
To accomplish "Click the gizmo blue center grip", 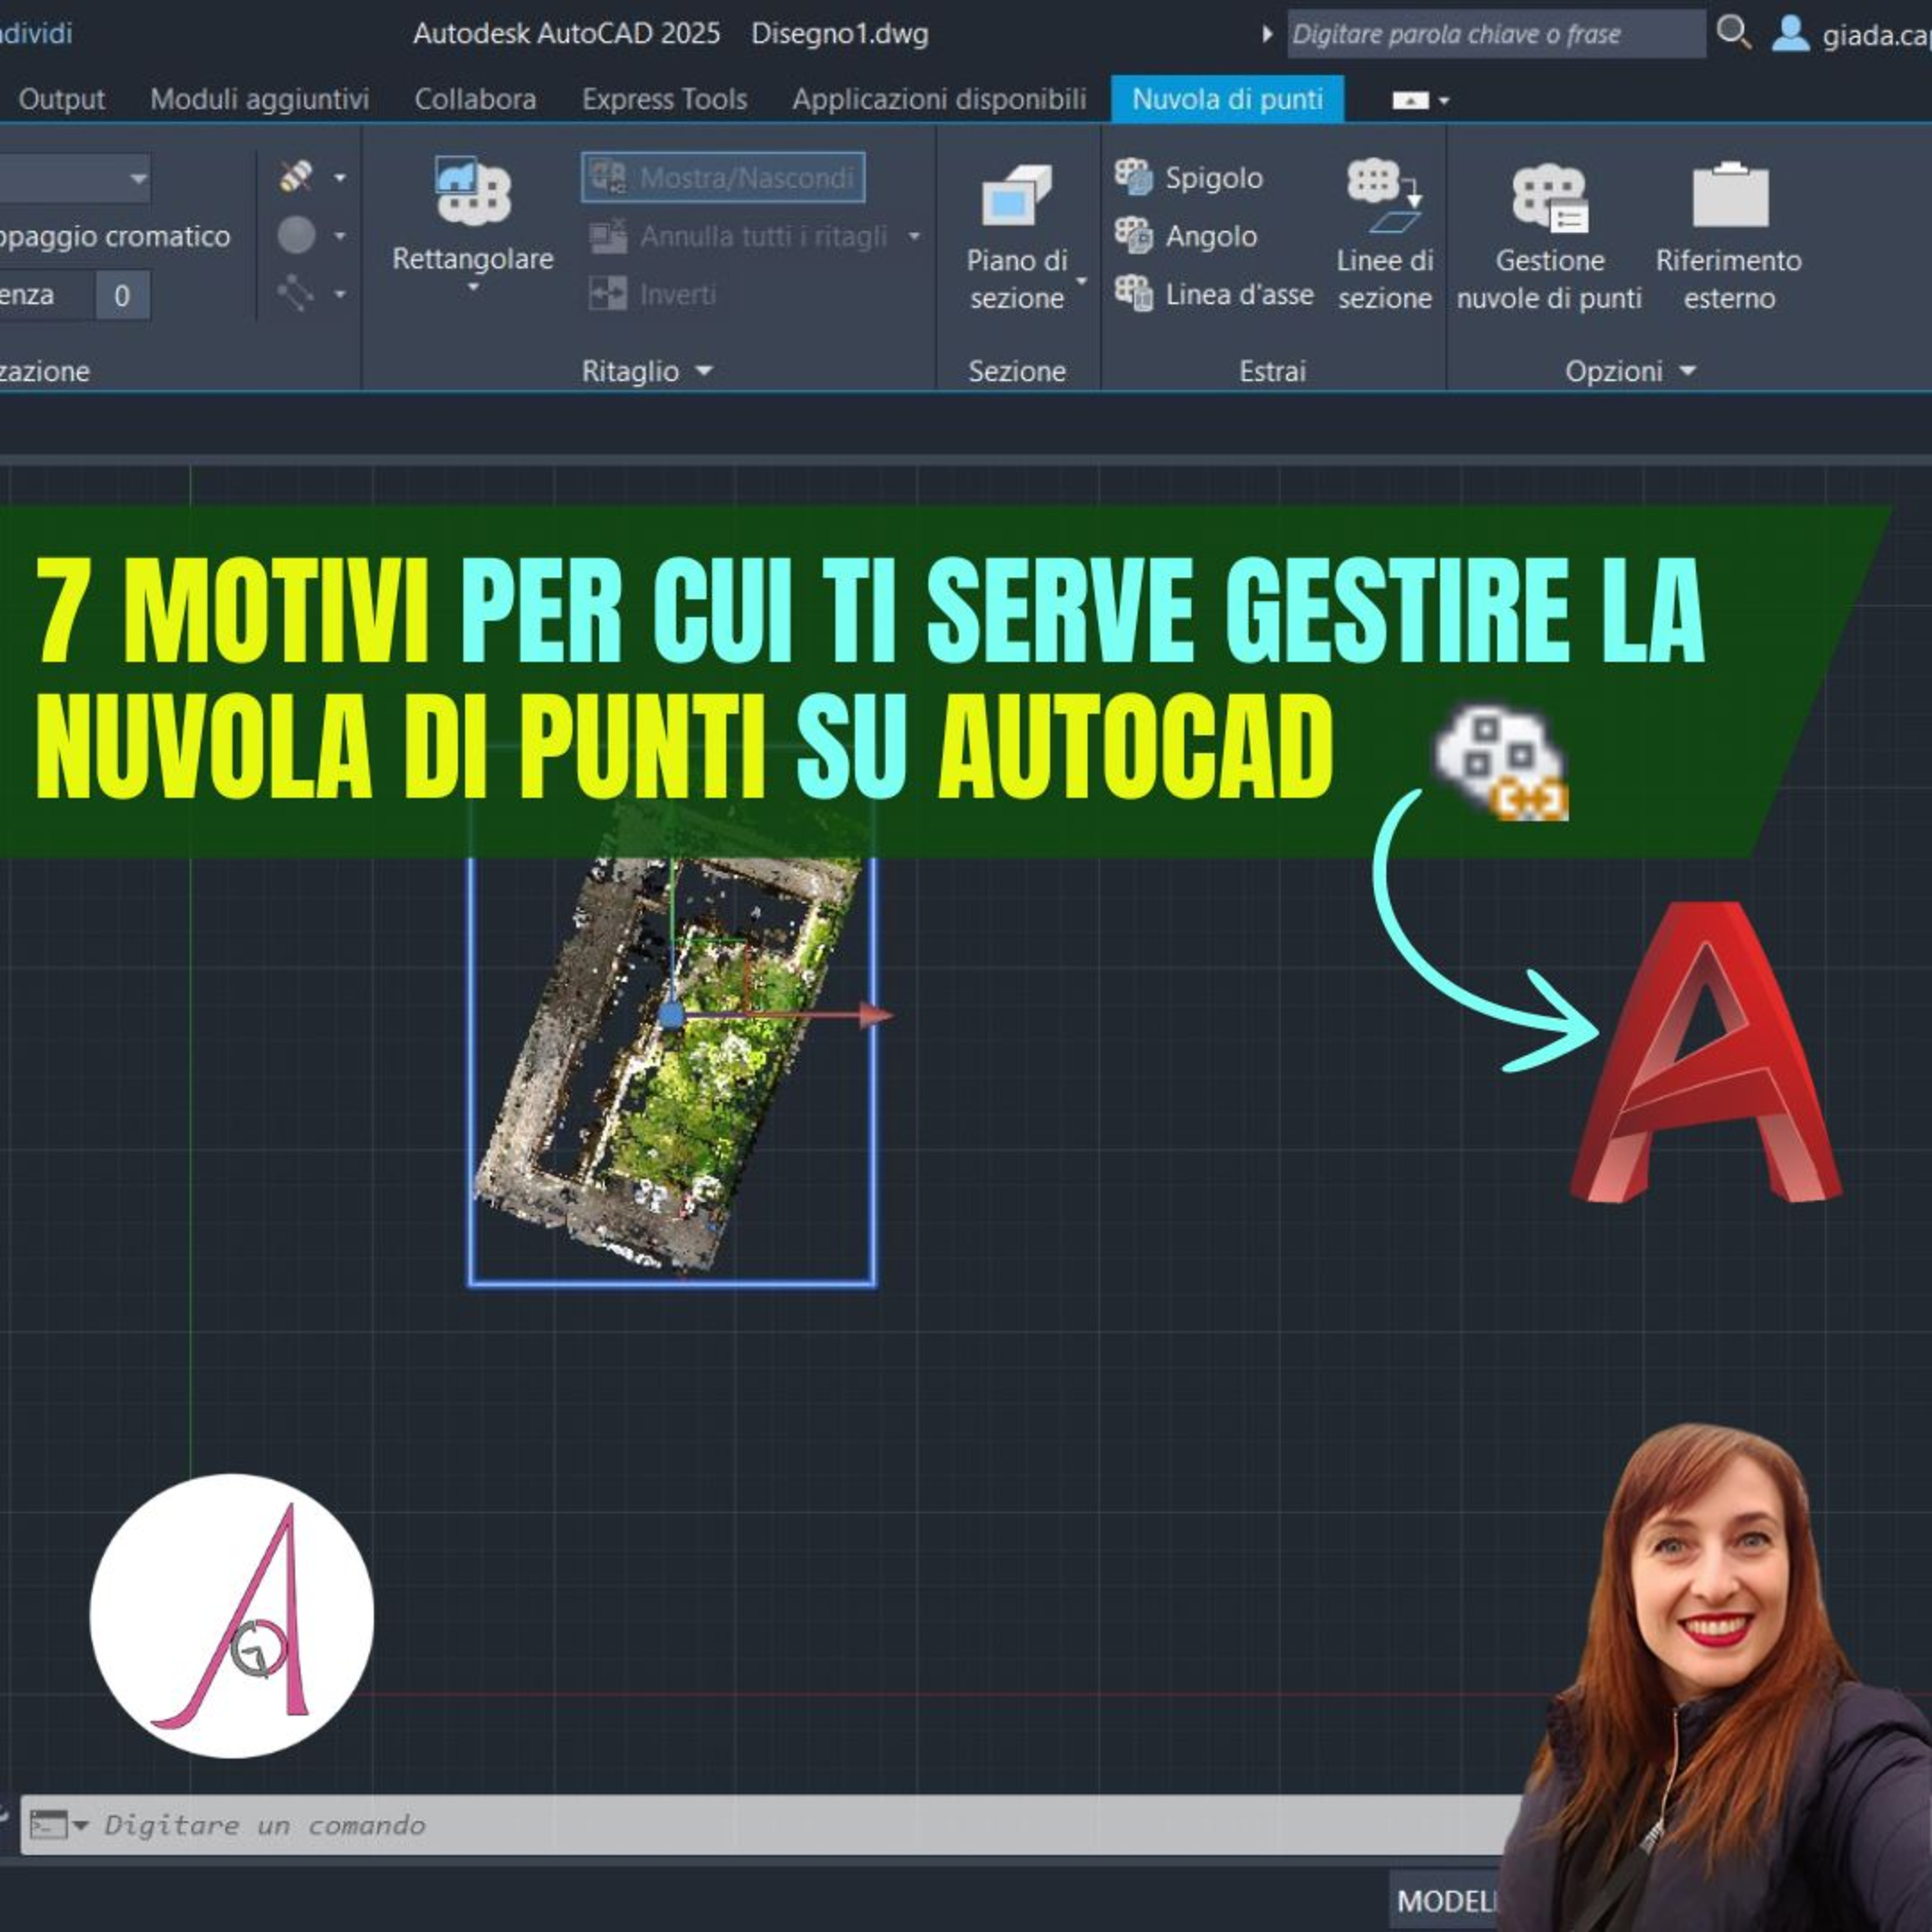I will 672,1016.
